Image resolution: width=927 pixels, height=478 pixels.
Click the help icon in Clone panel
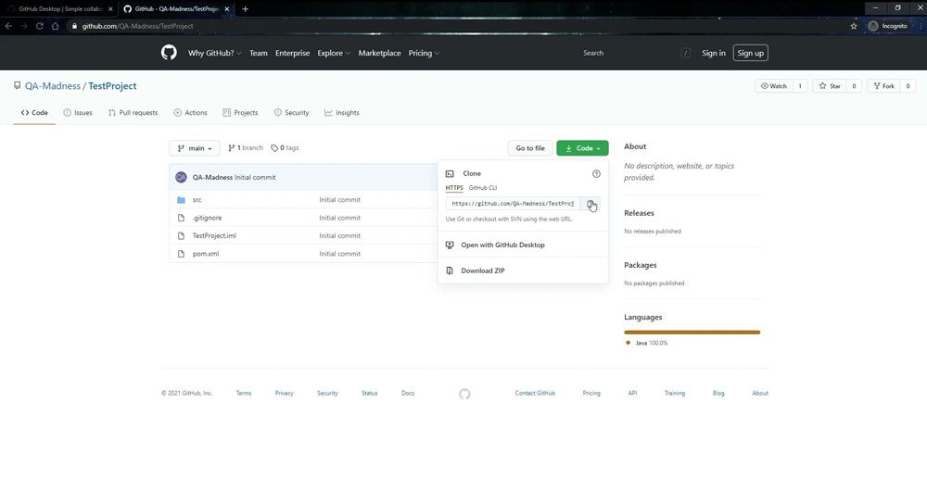(596, 174)
